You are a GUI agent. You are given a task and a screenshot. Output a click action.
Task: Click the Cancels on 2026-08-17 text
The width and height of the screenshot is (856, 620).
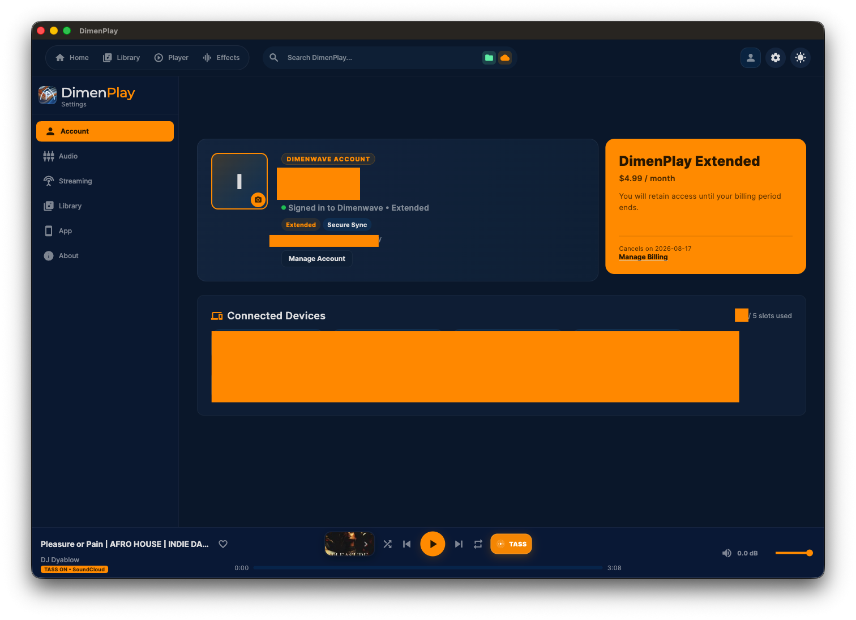click(x=655, y=249)
